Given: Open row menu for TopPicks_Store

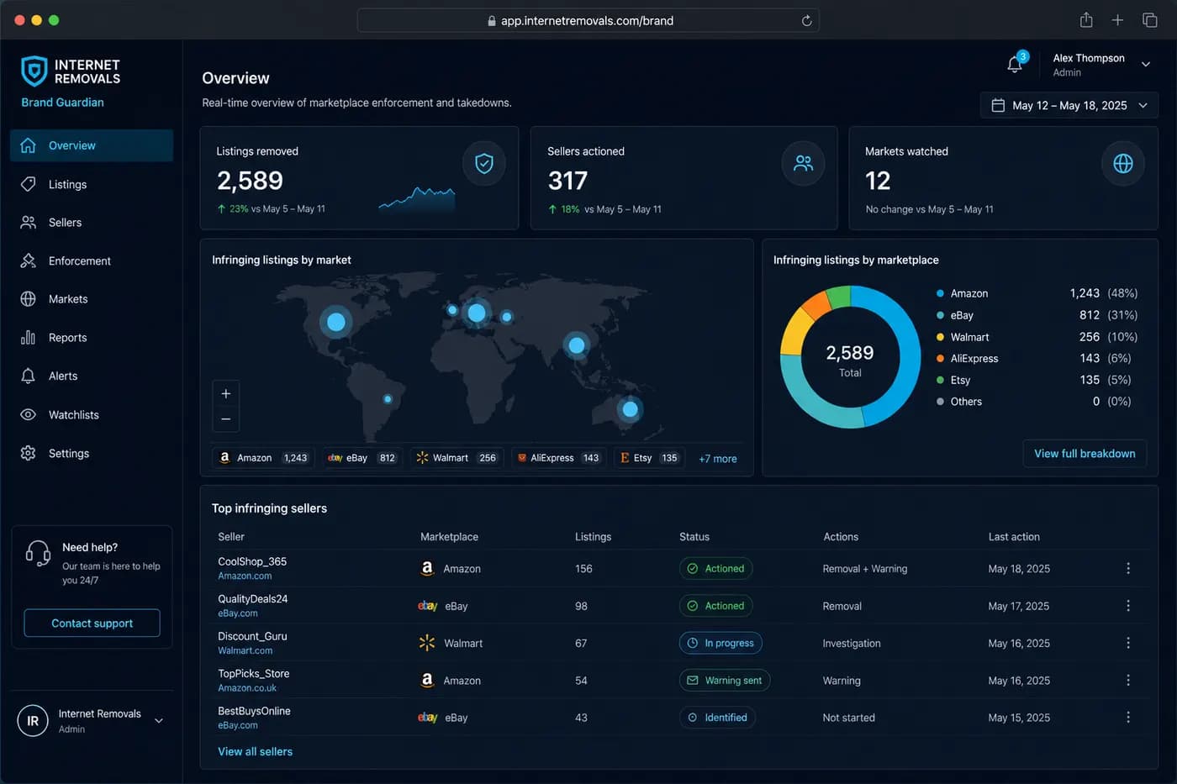Looking at the screenshot, I should [x=1127, y=681].
